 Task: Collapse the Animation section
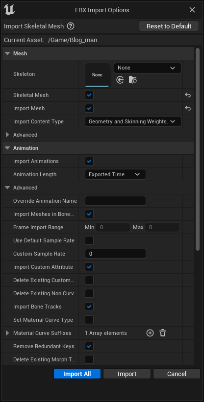pos(8,148)
